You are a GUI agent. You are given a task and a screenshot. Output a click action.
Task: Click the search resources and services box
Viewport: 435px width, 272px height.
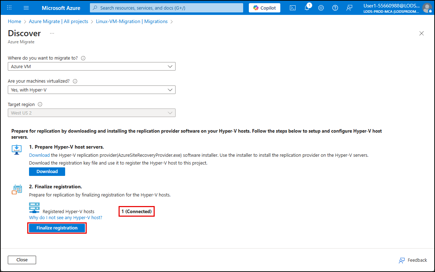(166, 8)
